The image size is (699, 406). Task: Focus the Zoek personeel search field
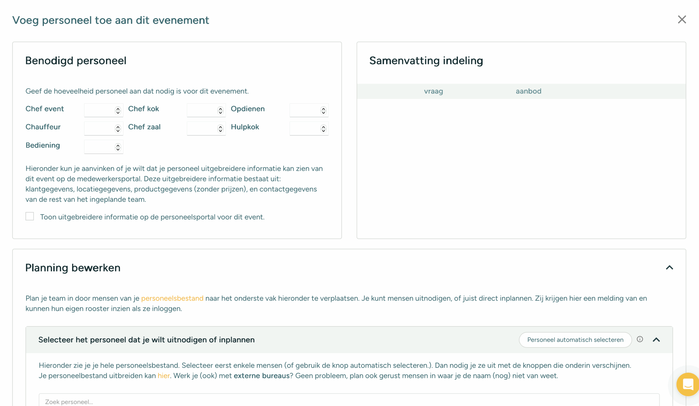(x=349, y=401)
